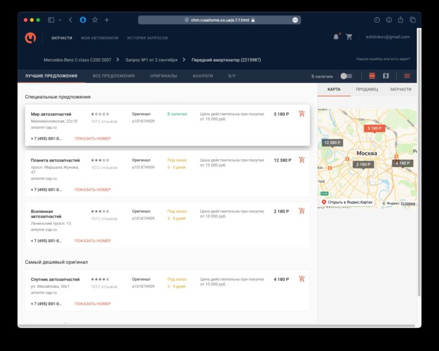Switch to map view icon

coord(386,76)
